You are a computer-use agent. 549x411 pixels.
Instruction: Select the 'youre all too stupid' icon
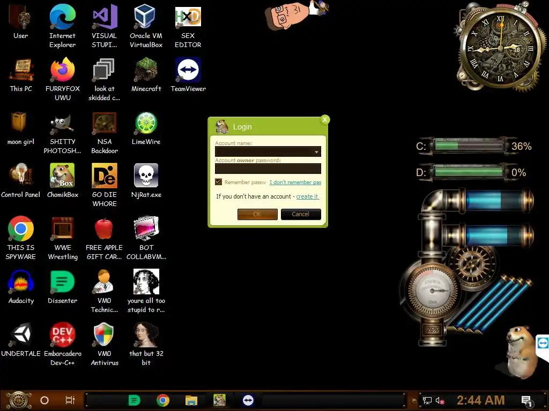click(146, 291)
